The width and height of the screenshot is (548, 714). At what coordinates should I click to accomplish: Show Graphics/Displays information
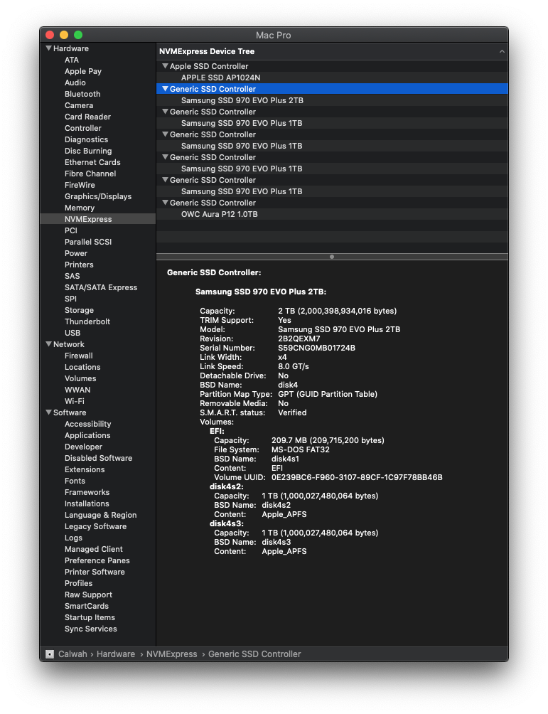pyautogui.click(x=98, y=196)
